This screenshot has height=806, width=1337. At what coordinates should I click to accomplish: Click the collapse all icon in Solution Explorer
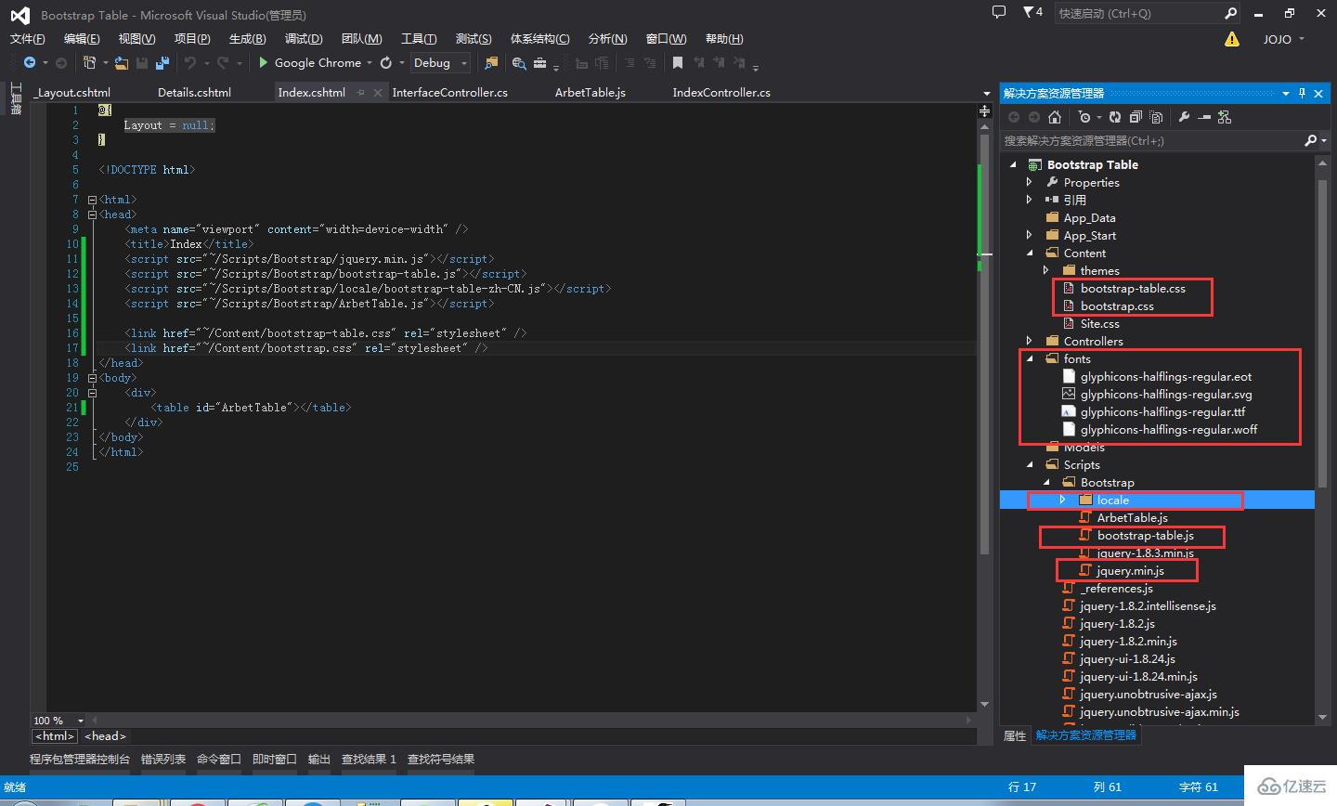coord(1136,117)
